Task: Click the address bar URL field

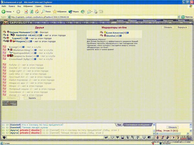Action: (x=93, y=17)
